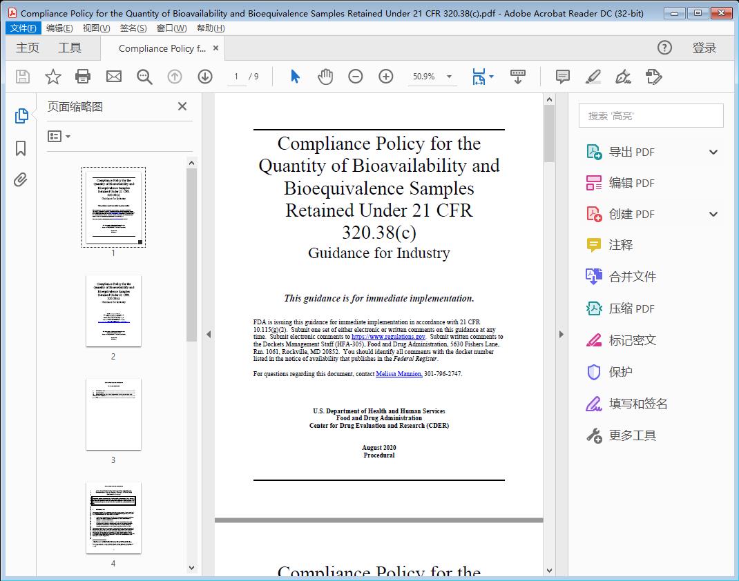Select page 3 thumbnail

[x=113, y=414]
